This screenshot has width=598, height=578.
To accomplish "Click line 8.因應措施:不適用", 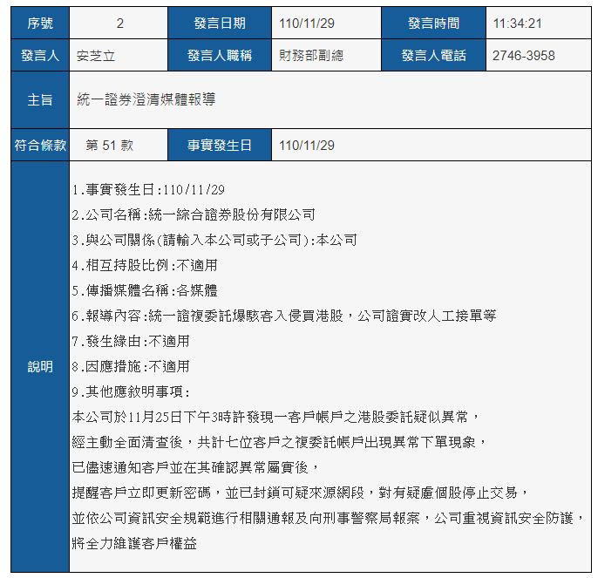I will (131, 366).
